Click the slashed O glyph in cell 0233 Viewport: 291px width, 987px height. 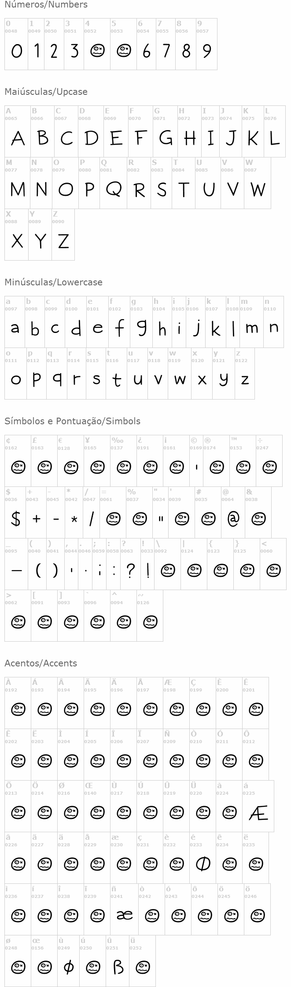[203, 864]
